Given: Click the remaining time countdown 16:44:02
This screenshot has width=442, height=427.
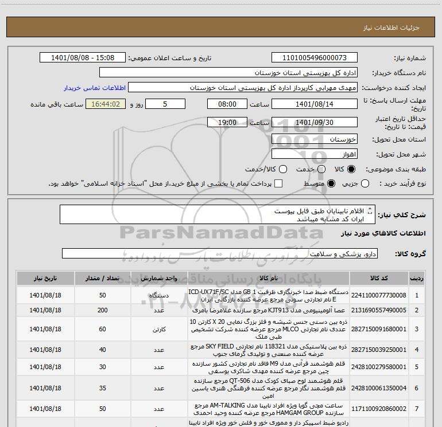Looking at the screenshot, I should [x=106, y=104].
